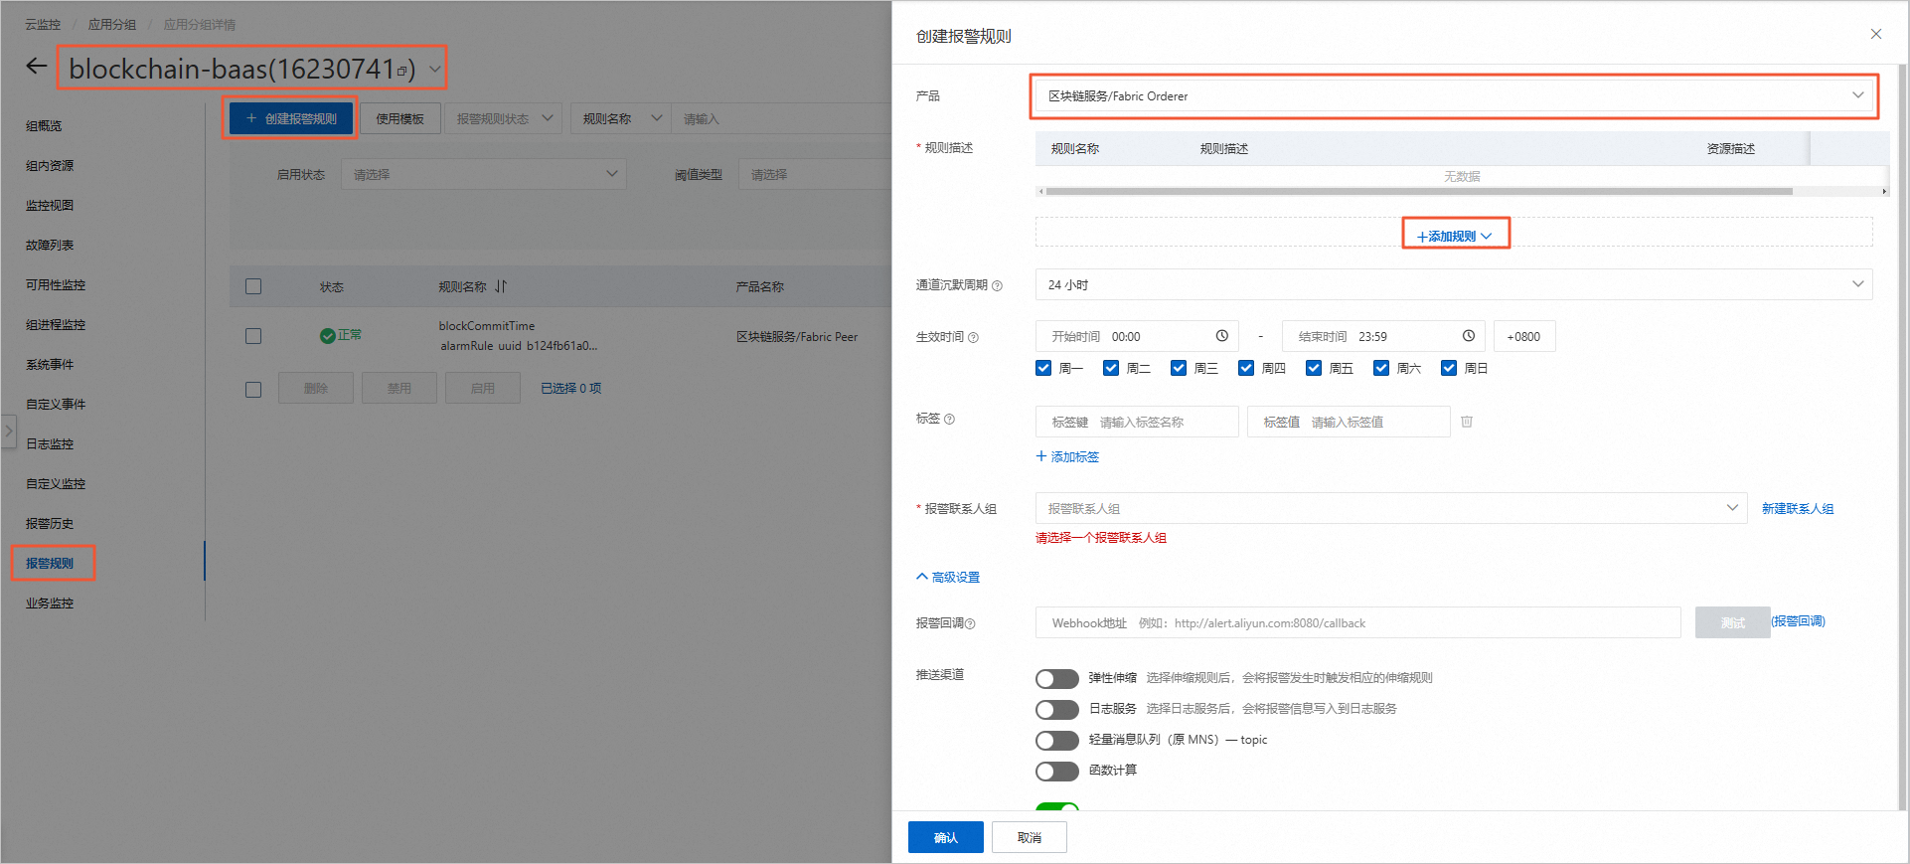The width and height of the screenshot is (1910, 864).
Task: Open the 通道沉默周期 24 小时 dropdown
Action: click(x=1454, y=284)
